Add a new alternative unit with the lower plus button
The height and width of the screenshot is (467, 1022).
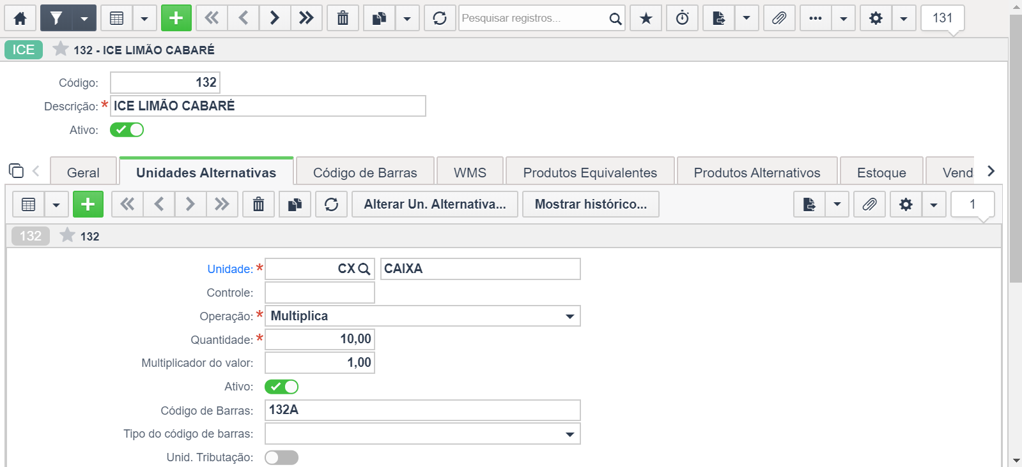coord(88,204)
